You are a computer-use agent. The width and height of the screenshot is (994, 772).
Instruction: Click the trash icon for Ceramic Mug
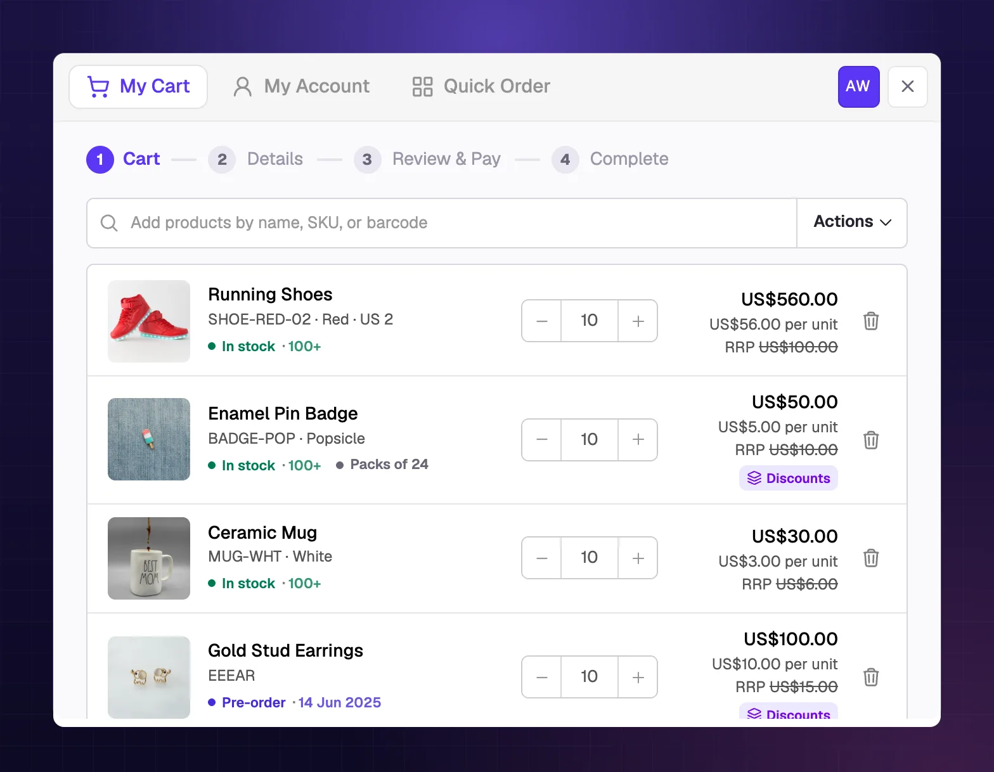tap(871, 558)
